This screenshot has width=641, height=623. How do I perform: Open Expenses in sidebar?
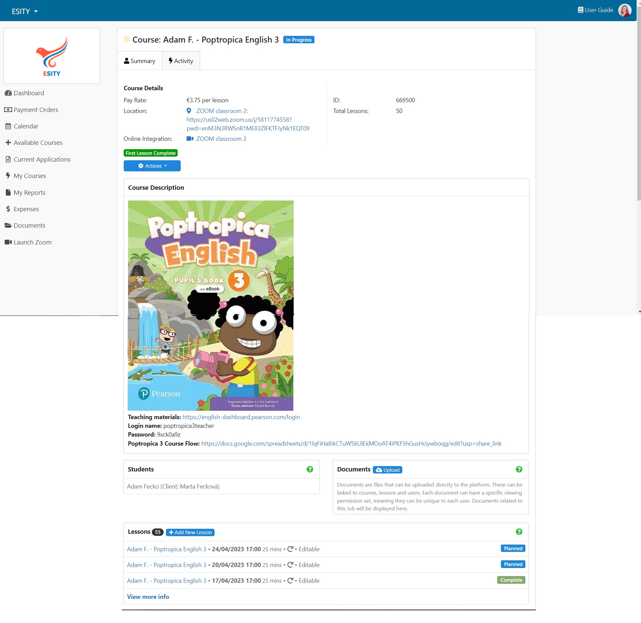(x=26, y=209)
